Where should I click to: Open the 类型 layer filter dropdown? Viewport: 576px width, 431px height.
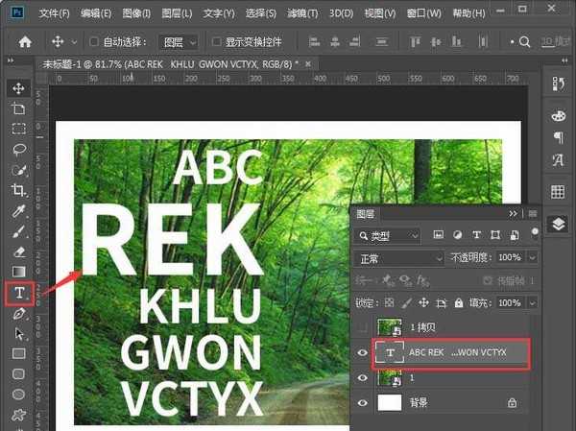(x=388, y=235)
